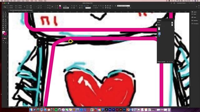Open the Object menu
200x112 pixels.
27,1
